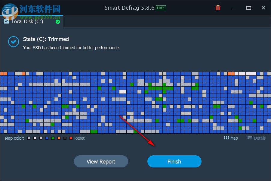Screen dimensions: 271x181
Task: Select the white map color swatch
Action: click(x=35, y=138)
